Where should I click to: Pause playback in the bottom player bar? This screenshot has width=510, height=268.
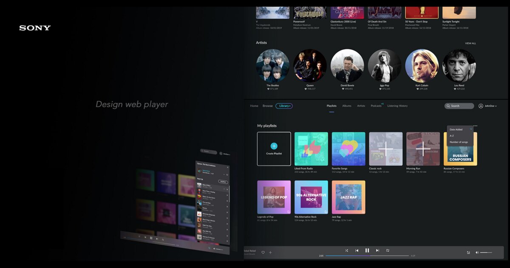pos(367,251)
